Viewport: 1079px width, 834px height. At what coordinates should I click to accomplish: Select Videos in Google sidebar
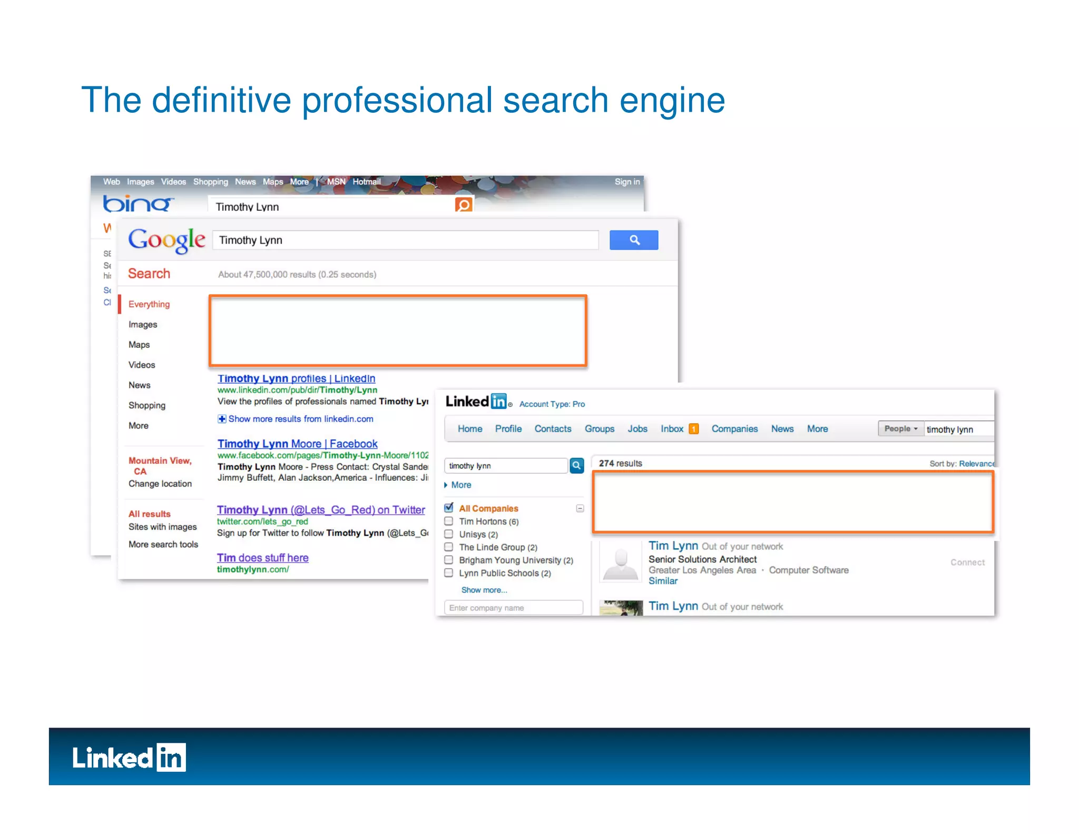(142, 365)
